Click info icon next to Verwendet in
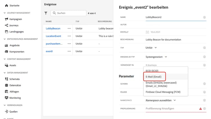This screenshot has height=119, width=211. point(205,65)
